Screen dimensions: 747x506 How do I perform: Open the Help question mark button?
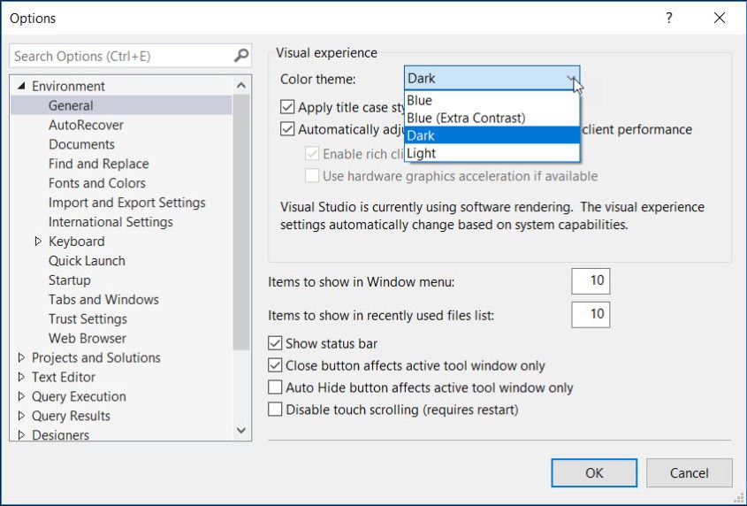[669, 18]
